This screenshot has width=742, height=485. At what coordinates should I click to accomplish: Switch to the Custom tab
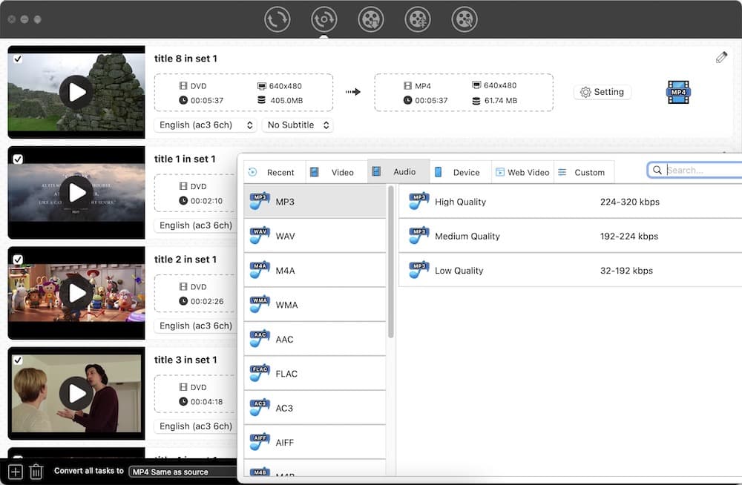click(x=584, y=172)
